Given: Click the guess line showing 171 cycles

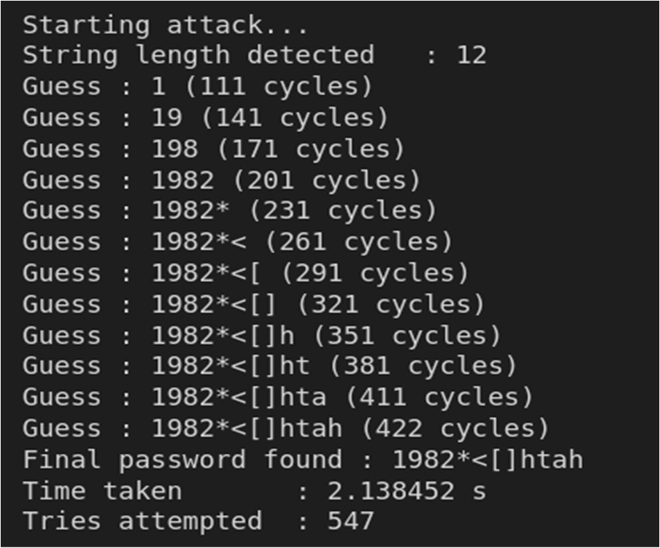Looking at the screenshot, I should 213,149.
